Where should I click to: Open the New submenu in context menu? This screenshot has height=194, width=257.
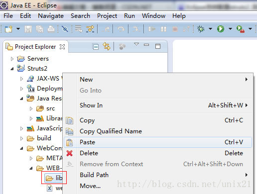pos(158,80)
